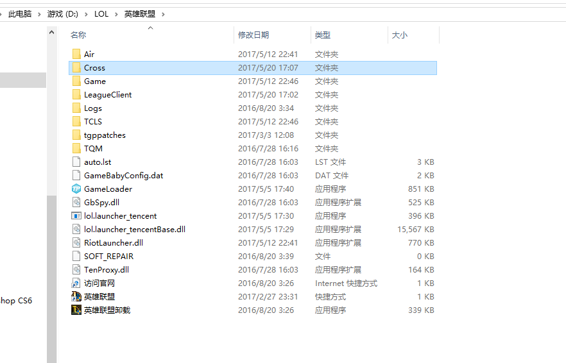Select the Air folder icon
This screenshot has height=363, width=566.
(76, 54)
